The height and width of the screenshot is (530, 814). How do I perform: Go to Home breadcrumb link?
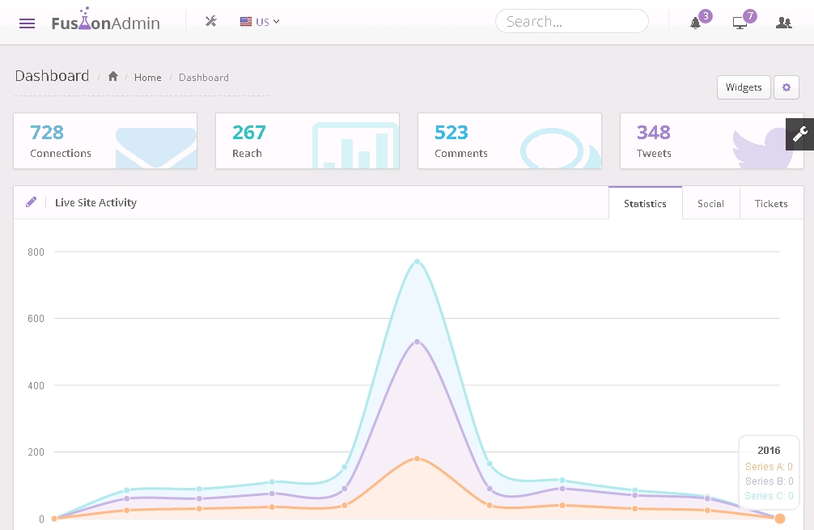147,78
